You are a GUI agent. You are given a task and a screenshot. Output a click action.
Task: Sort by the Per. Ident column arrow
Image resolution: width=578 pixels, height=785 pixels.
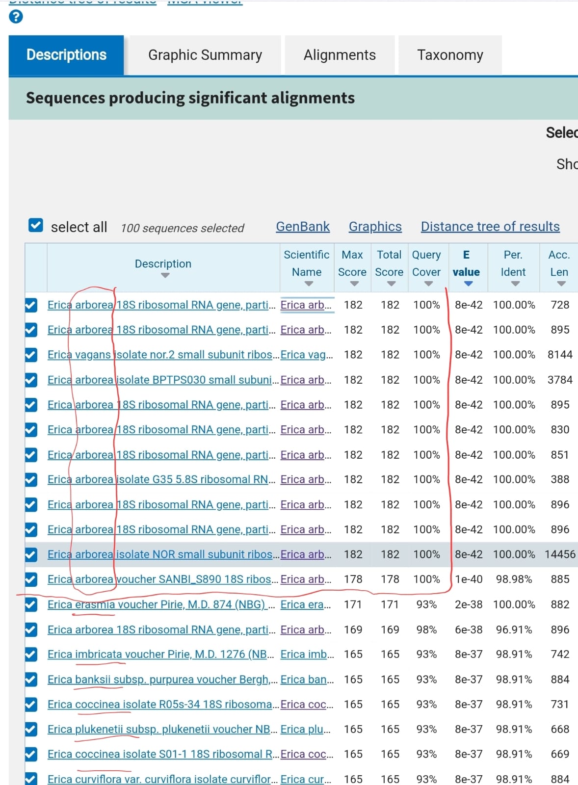(x=515, y=284)
